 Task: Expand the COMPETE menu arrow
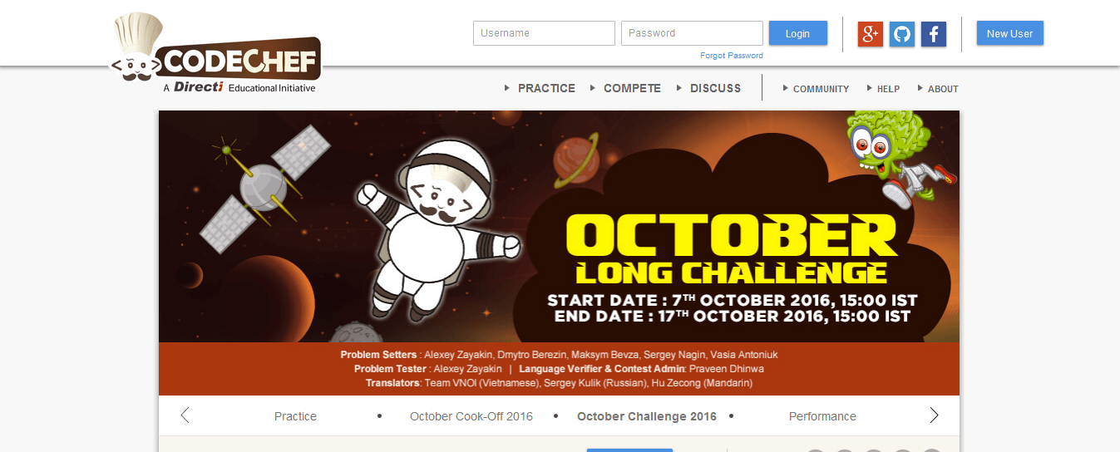click(x=593, y=88)
